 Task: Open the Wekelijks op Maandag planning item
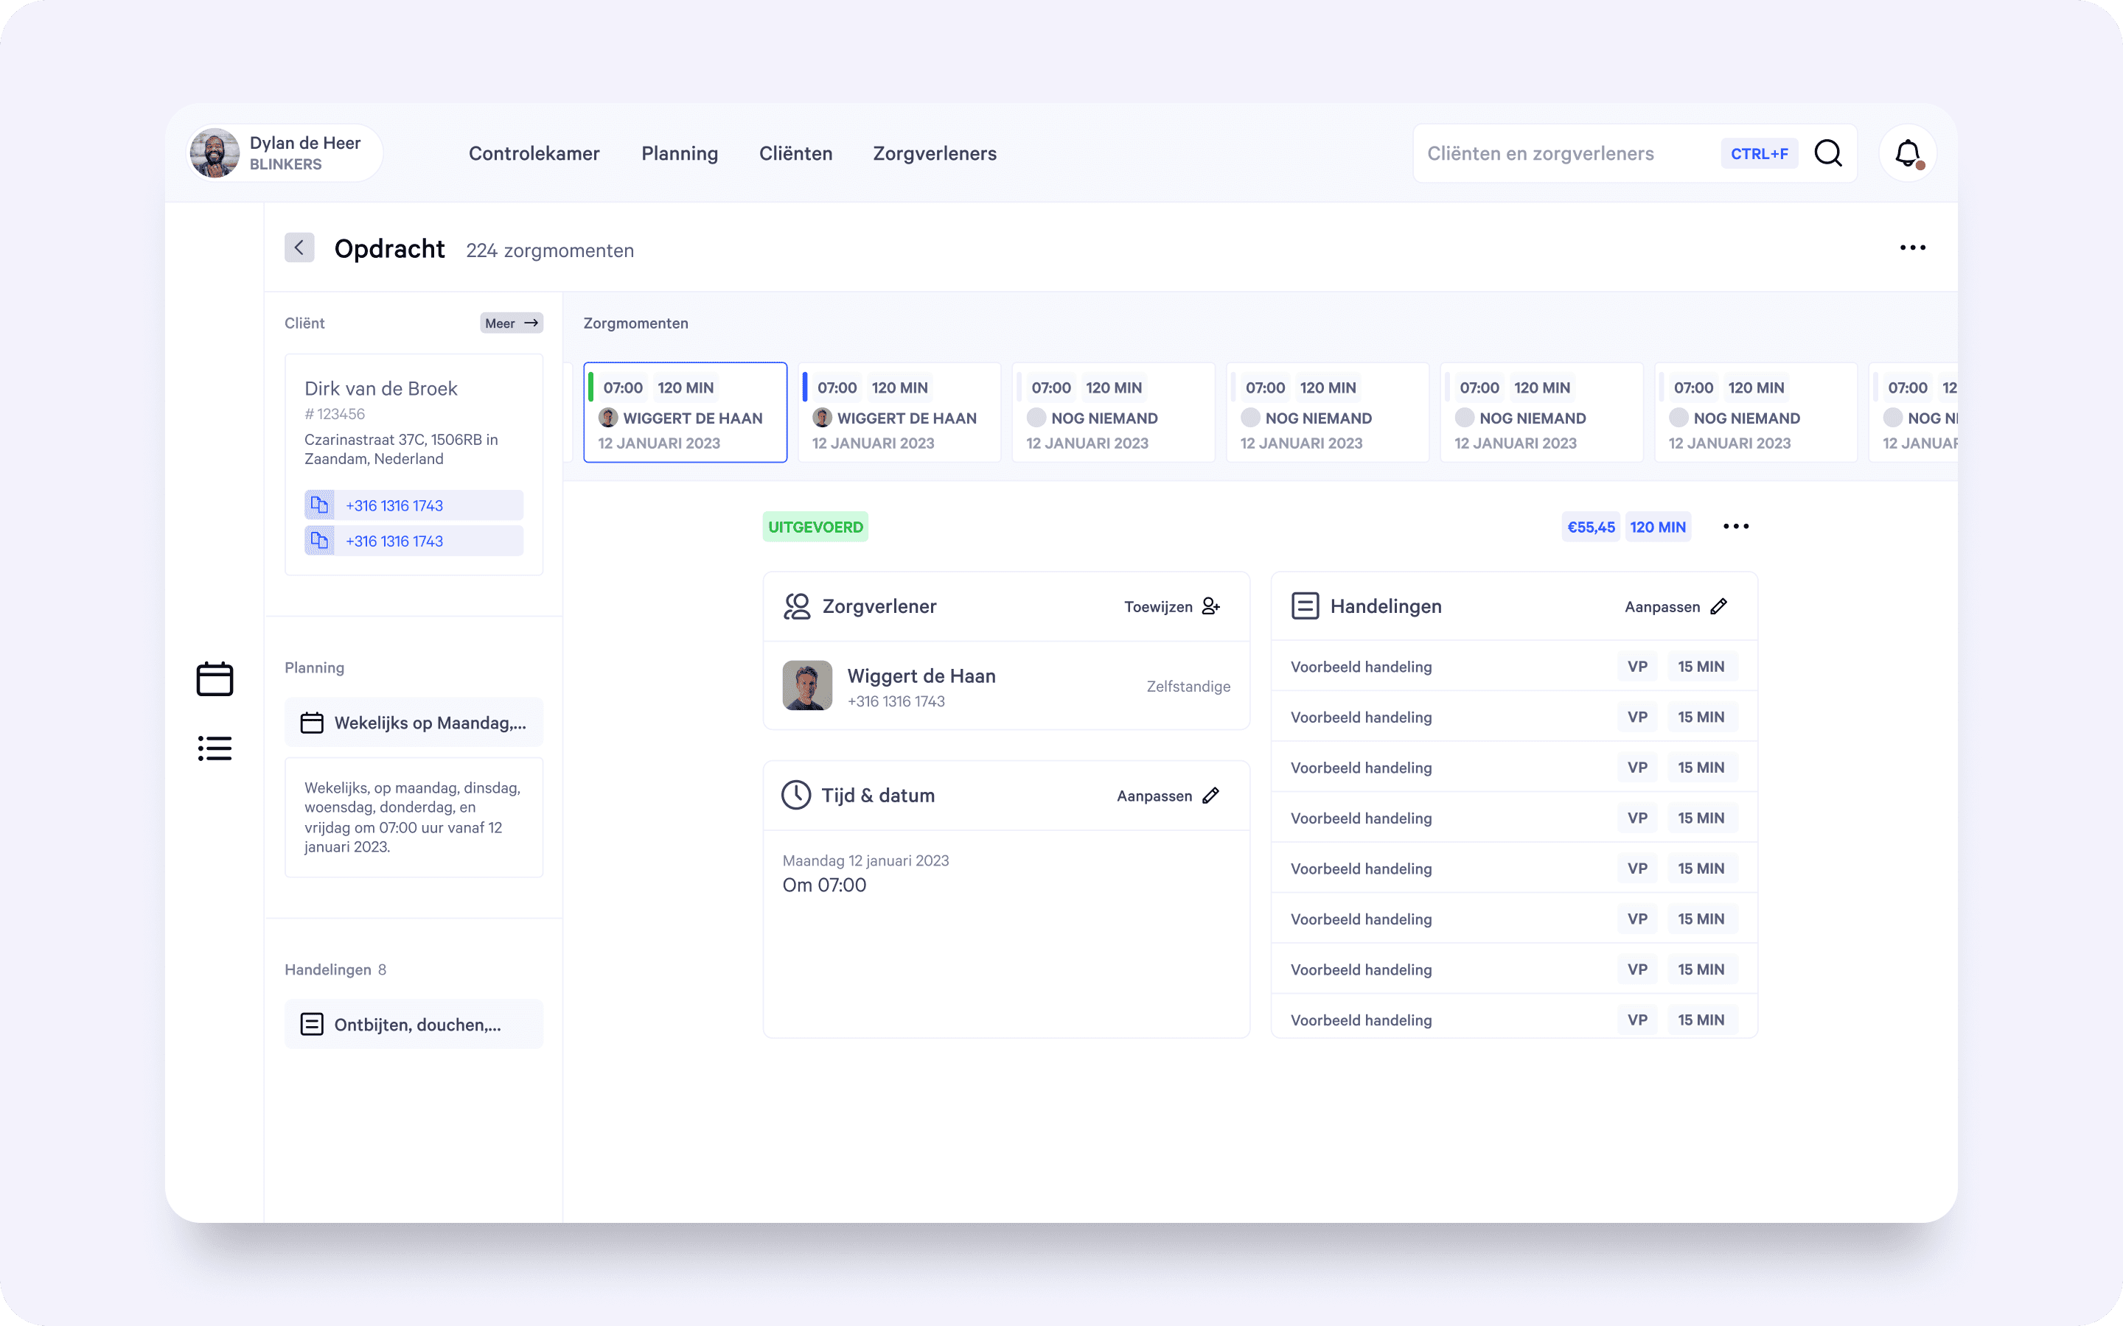[414, 723]
